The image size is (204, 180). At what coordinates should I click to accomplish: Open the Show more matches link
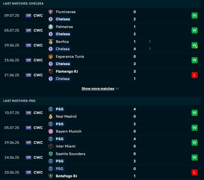point(98,88)
